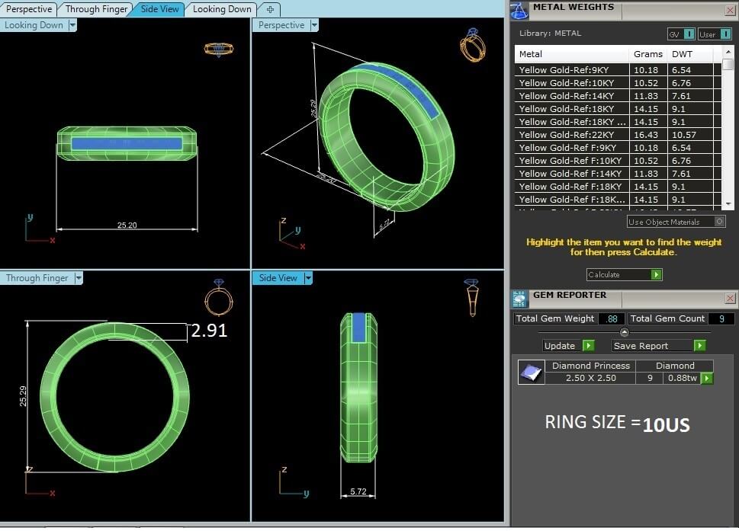This screenshot has height=531, width=739.
Task: Click green arrow next to 0.88tw
Action: (707, 379)
